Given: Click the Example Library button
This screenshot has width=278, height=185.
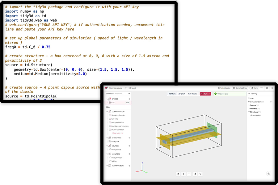Looking at the screenshot, I should click(x=240, y=88).
